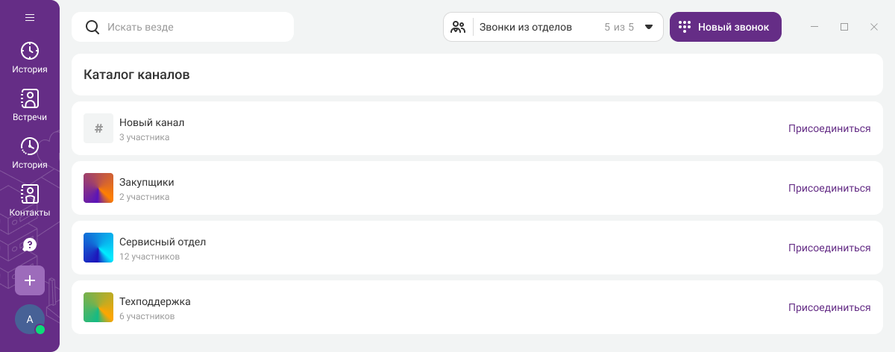The height and width of the screenshot is (352, 895).
Task: Join the Техподдержка channel
Action: click(x=829, y=307)
